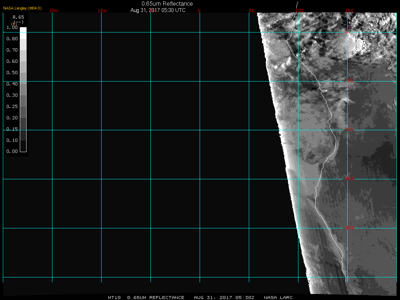Click the 10W longitude label
This screenshot has width=400, height=300.
pyautogui.click(x=102, y=11)
